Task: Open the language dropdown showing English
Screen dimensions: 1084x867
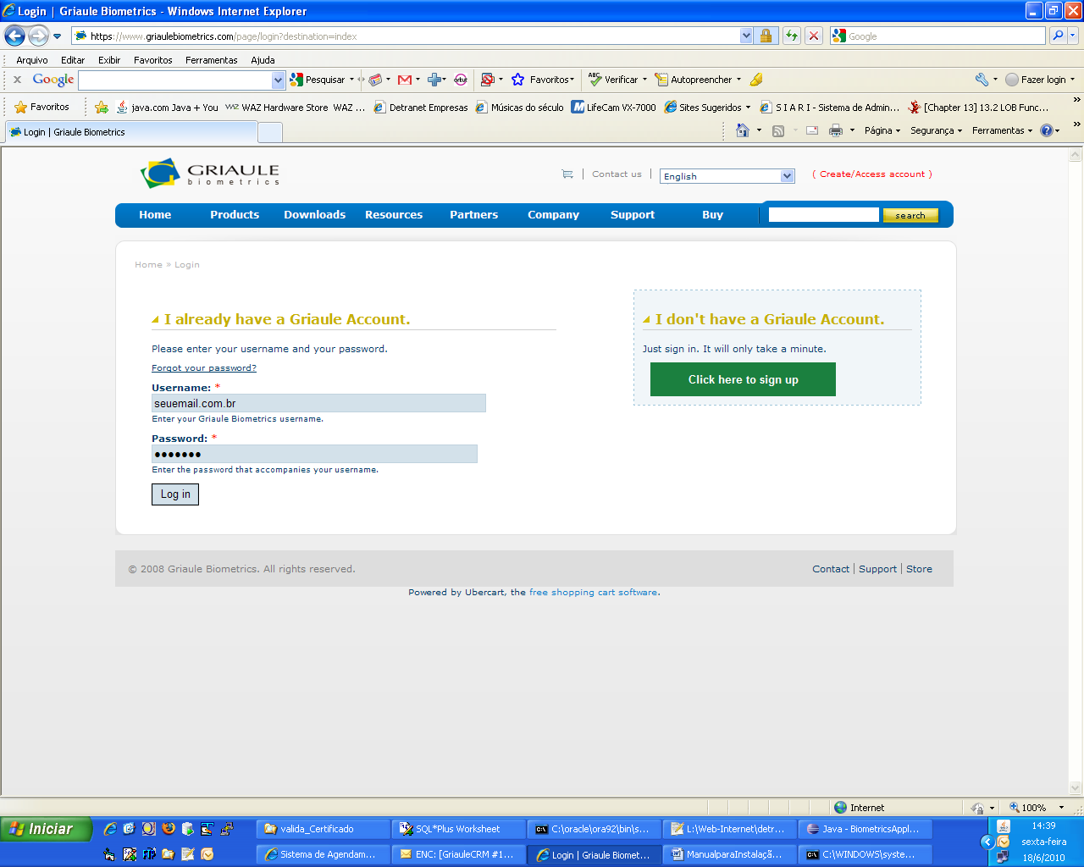Action: [x=727, y=176]
